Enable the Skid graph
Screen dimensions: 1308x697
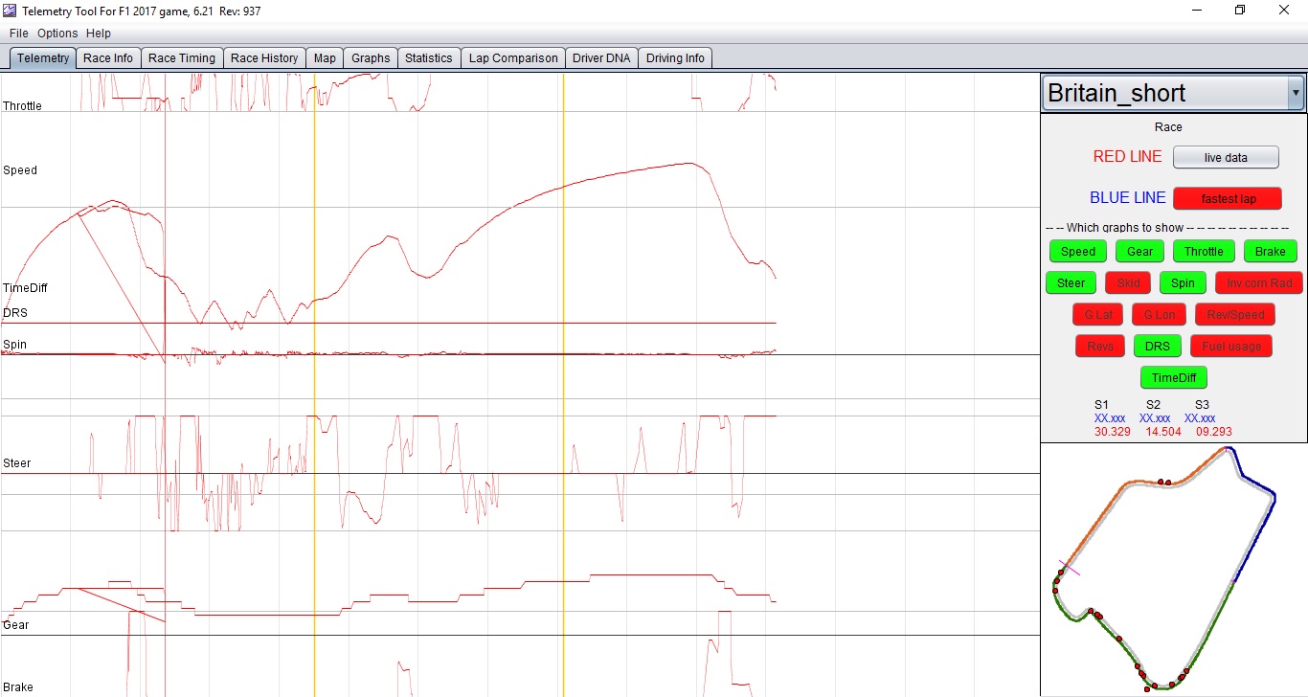pos(1128,283)
